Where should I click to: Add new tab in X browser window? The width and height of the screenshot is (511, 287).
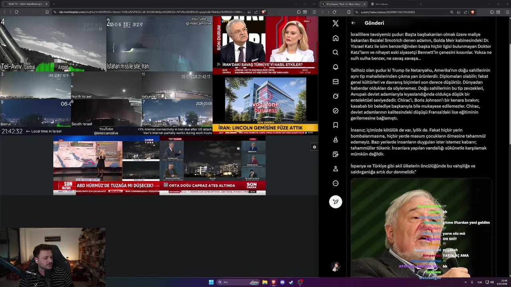(x=421, y=4)
